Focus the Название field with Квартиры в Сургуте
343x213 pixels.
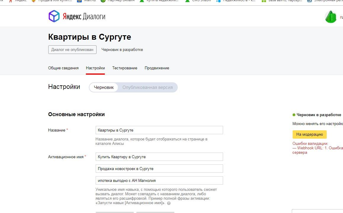(x=159, y=130)
